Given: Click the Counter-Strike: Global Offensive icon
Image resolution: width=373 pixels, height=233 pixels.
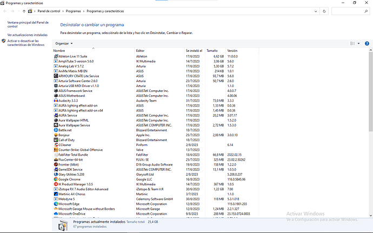Looking at the screenshot, I should tap(56, 150).
